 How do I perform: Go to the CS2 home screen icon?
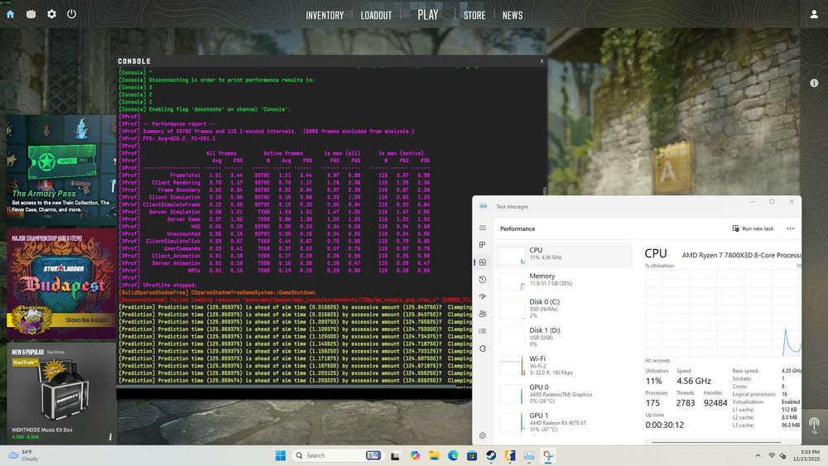tap(10, 14)
